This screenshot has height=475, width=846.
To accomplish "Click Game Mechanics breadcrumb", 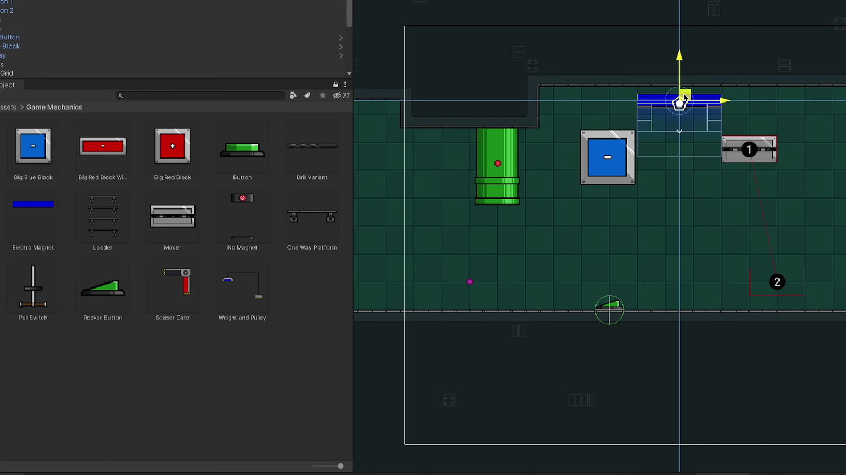I will [54, 107].
